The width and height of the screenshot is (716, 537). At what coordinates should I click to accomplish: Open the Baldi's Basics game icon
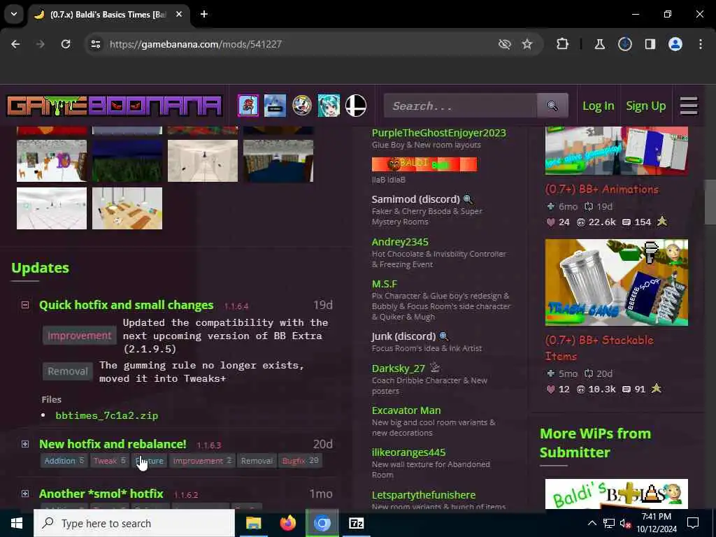tap(248, 106)
